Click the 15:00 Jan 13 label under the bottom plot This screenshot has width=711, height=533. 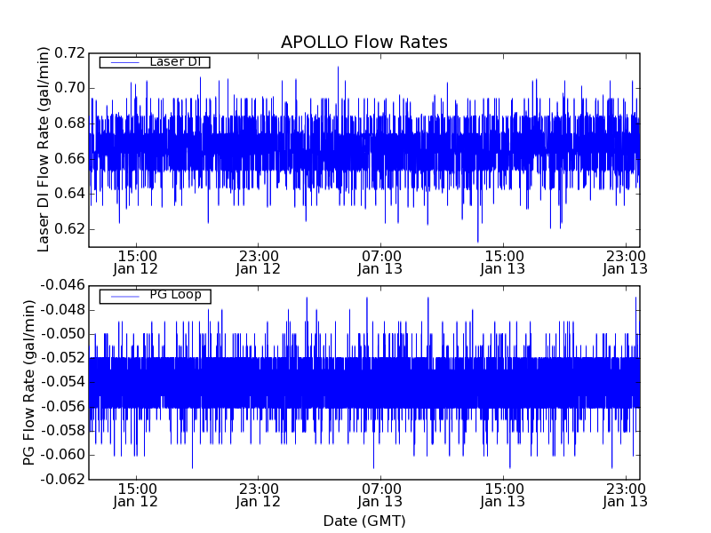(502, 496)
